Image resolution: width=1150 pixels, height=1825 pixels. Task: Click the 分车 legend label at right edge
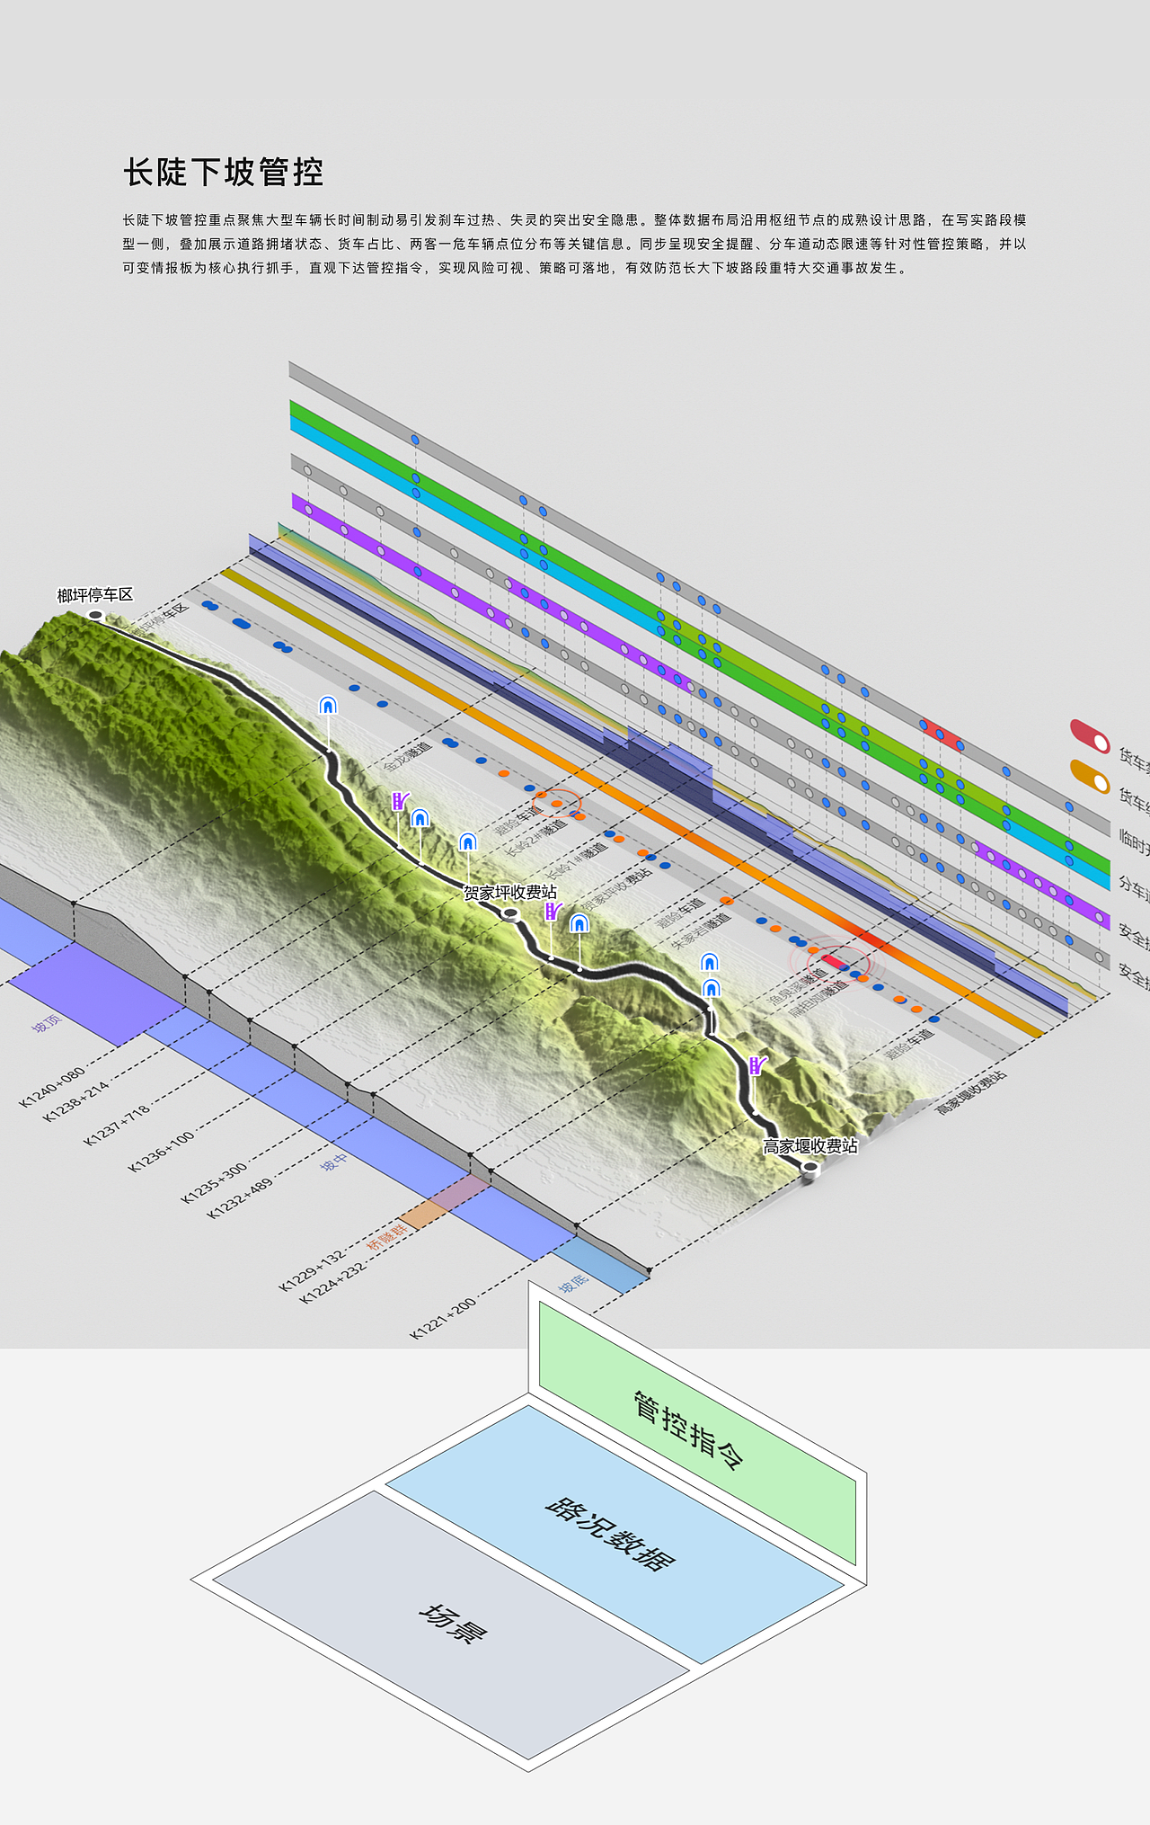pos(1134,886)
